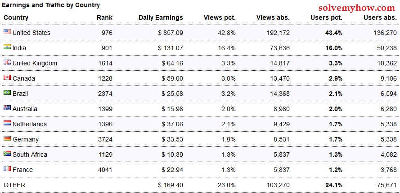Select the OTHER row label
Image resolution: width=400 pixels, height=193 pixels.
coord(14,185)
